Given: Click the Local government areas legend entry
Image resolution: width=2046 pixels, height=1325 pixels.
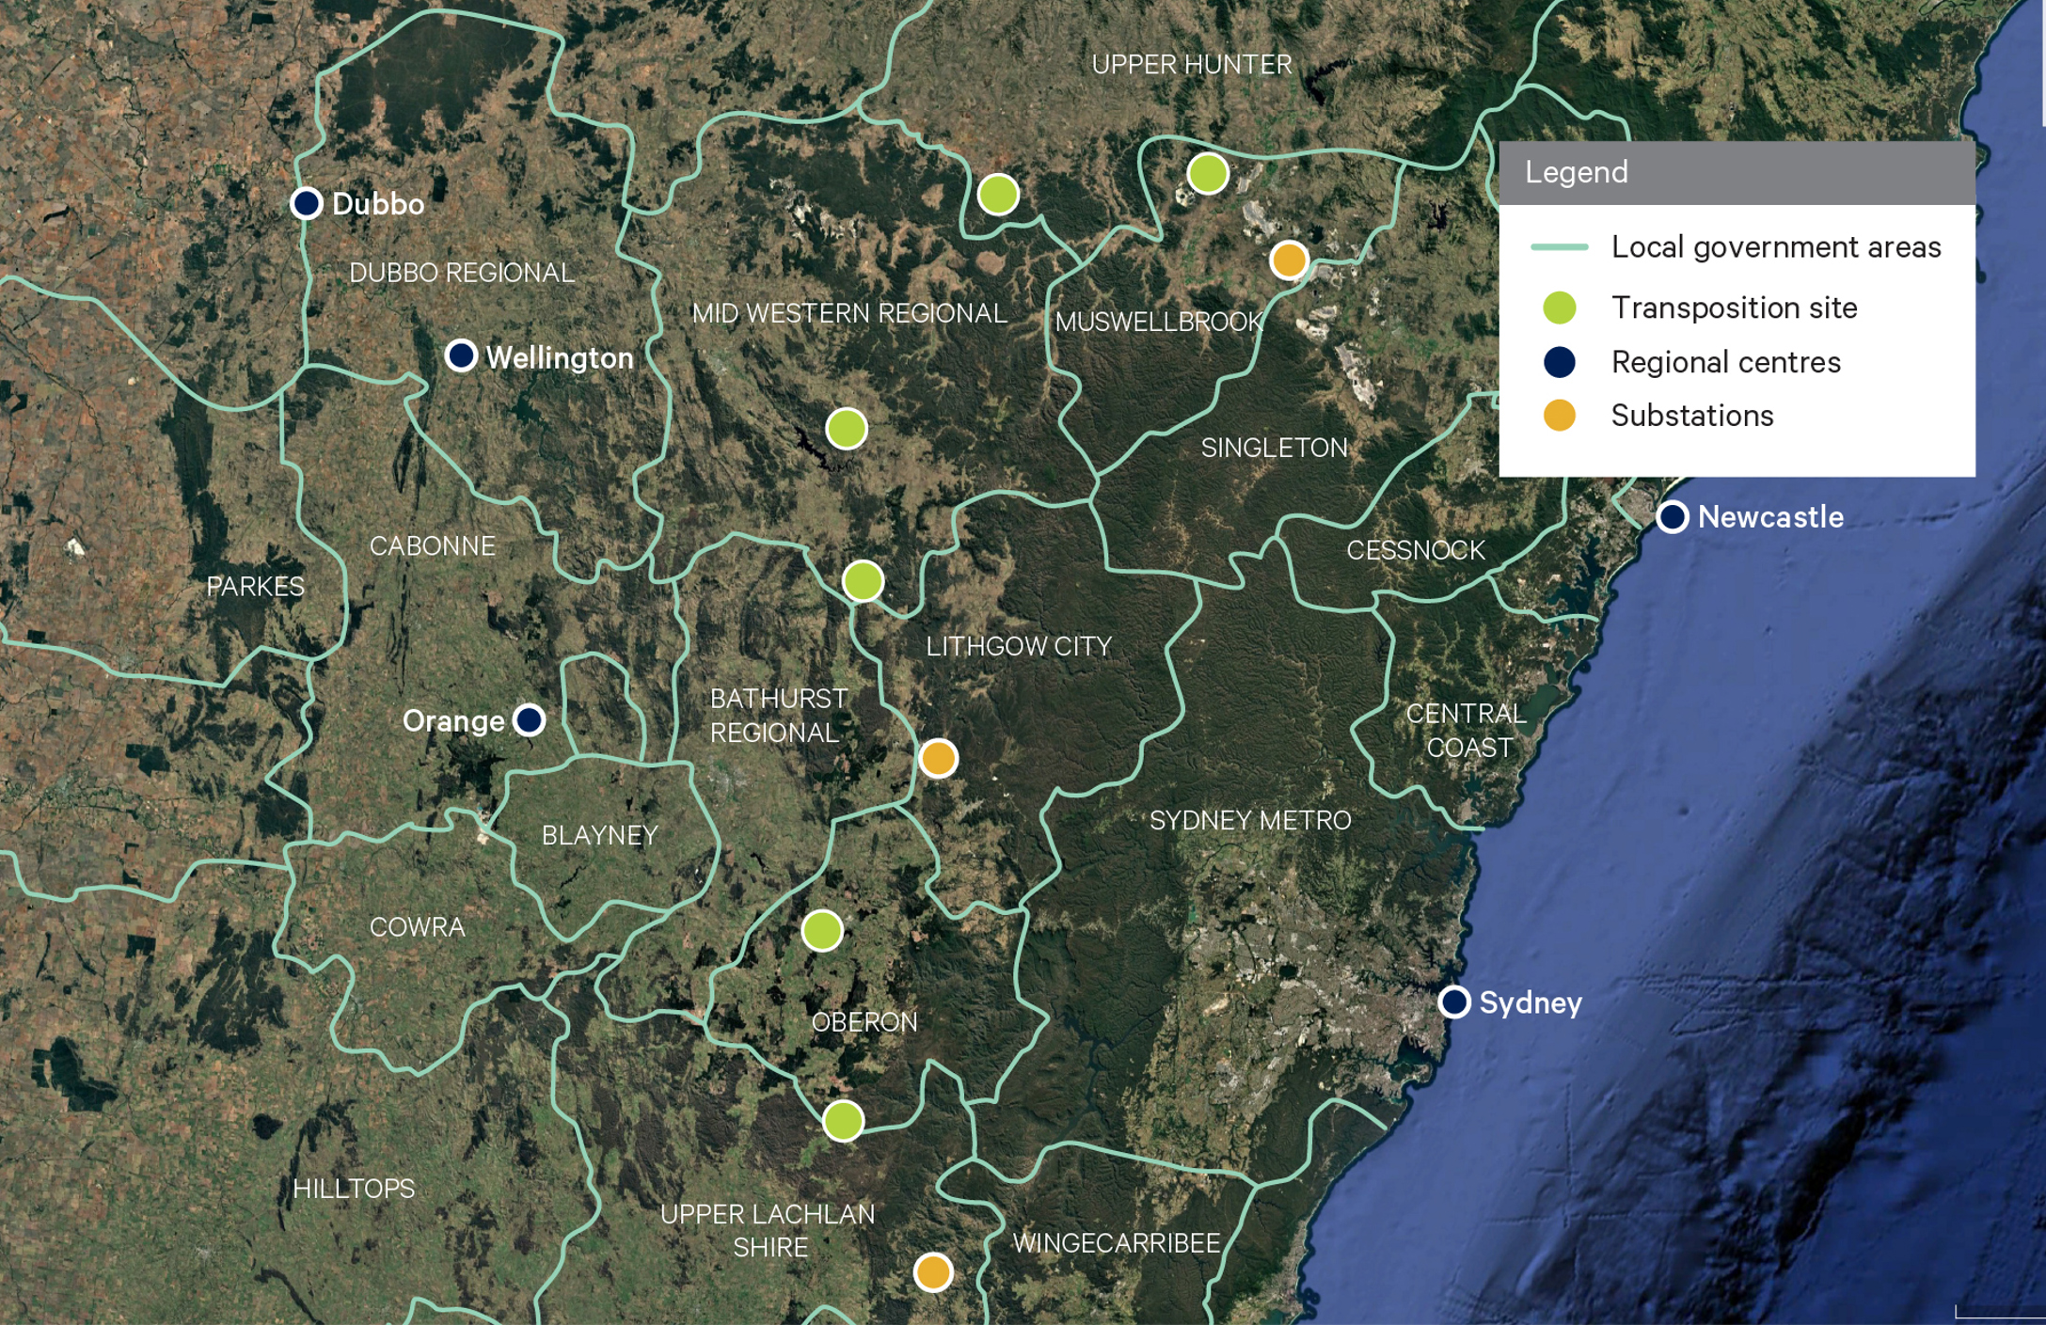Looking at the screenshot, I should 1775,247.
